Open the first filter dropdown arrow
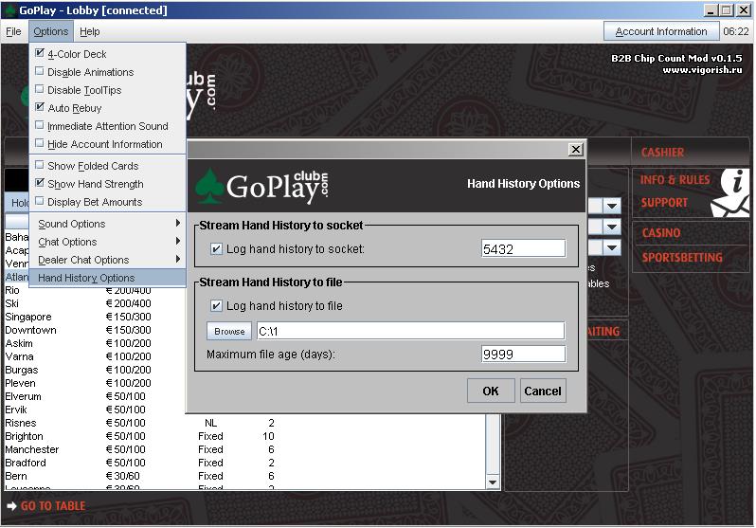 pyautogui.click(x=612, y=207)
